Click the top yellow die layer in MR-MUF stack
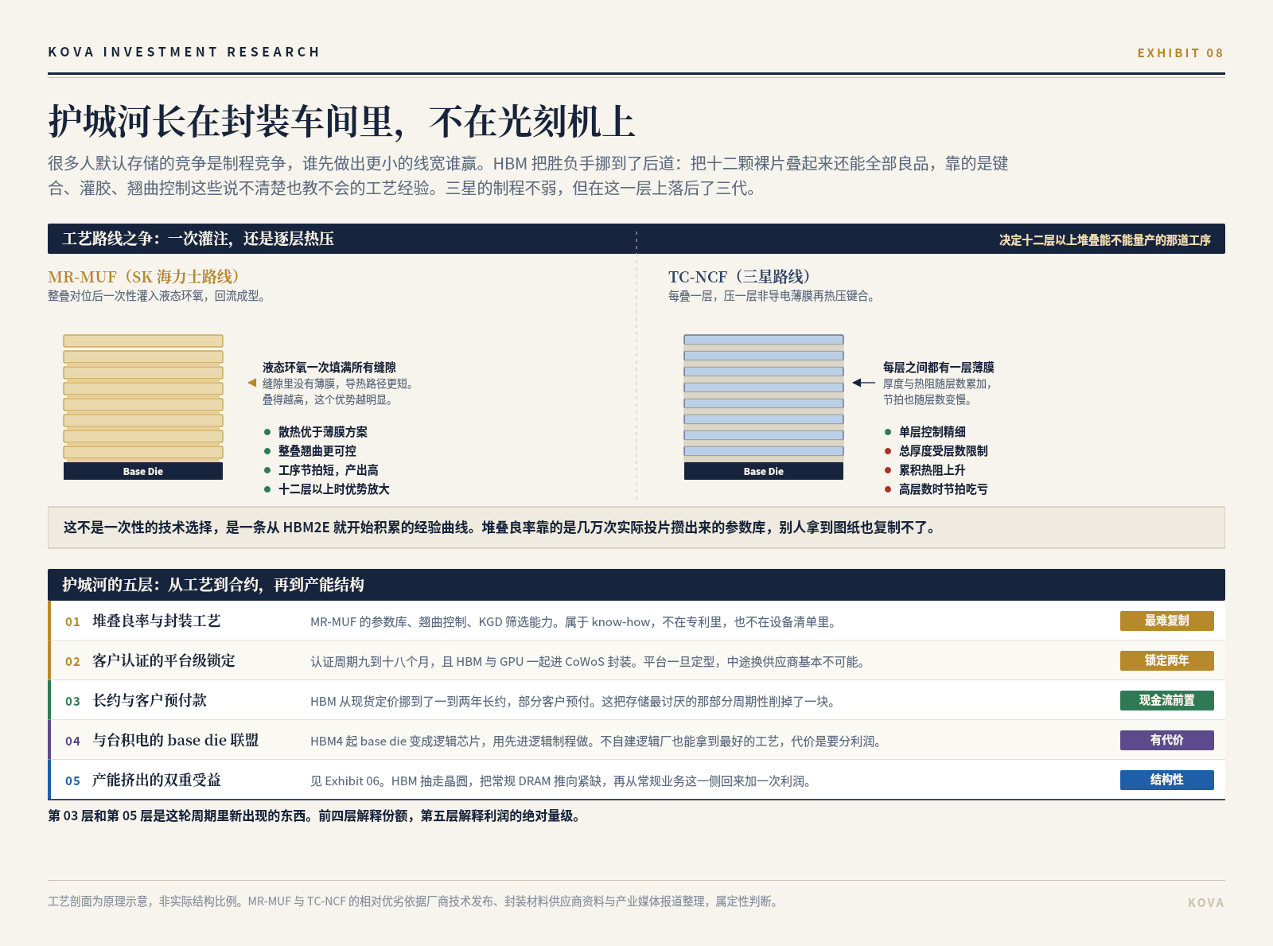1273x946 pixels. click(143, 341)
